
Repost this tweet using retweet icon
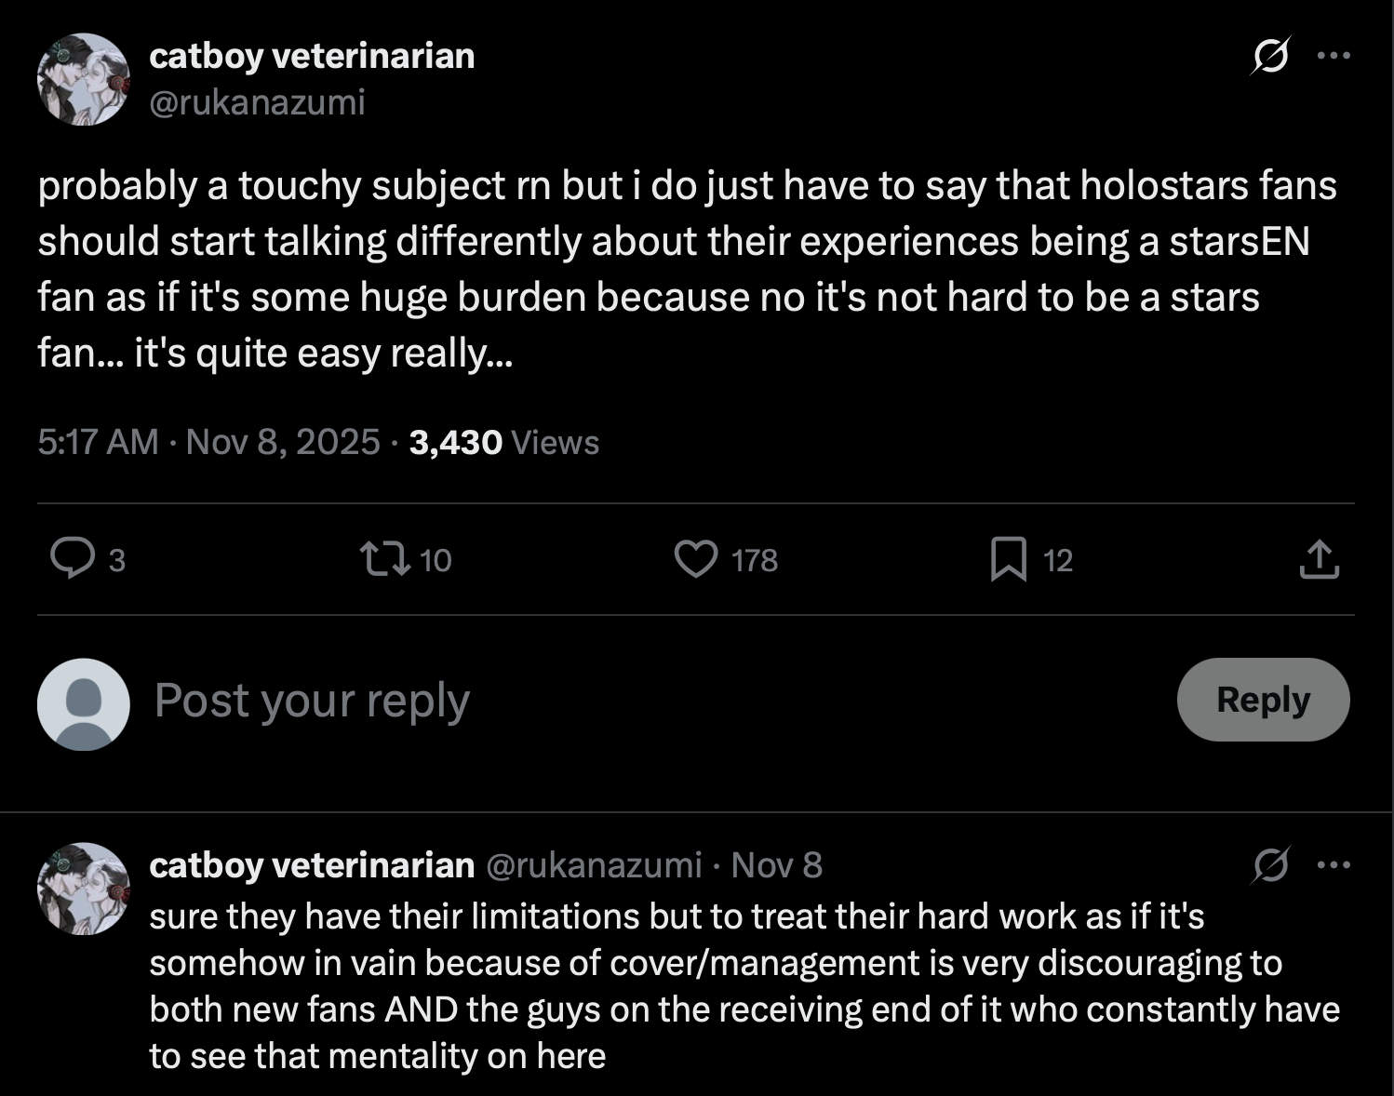click(x=385, y=559)
